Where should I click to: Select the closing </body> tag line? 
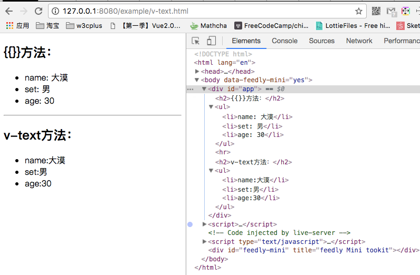pyautogui.click(x=215, y=259)
